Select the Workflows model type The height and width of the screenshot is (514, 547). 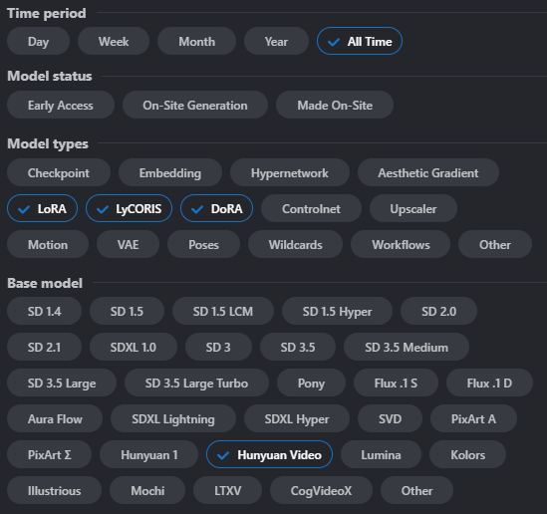click(x=401, y=244)
